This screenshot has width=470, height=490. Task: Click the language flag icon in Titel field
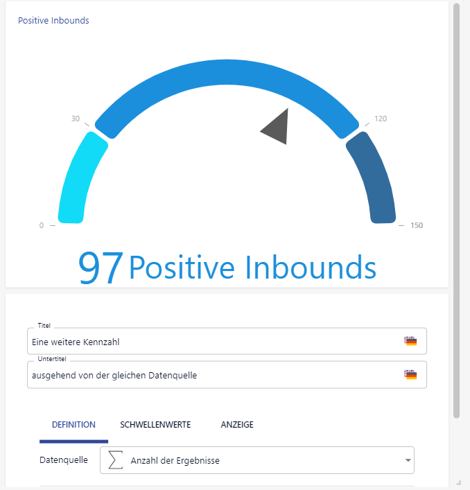[x=411, y=341]
